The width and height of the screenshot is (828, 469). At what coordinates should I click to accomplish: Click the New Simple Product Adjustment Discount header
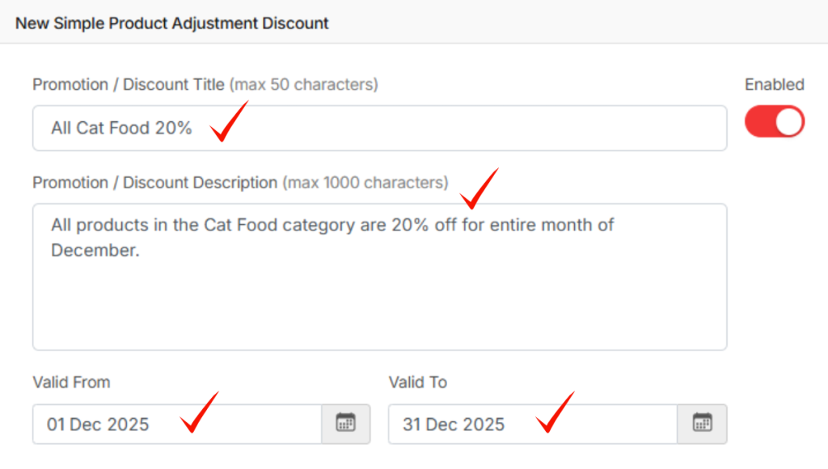tap(172, 23)
